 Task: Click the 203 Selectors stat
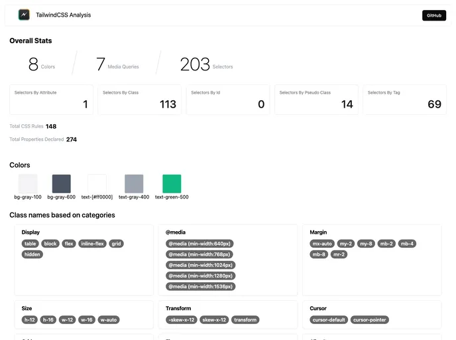pyautogui.click(x=207, y=64)
